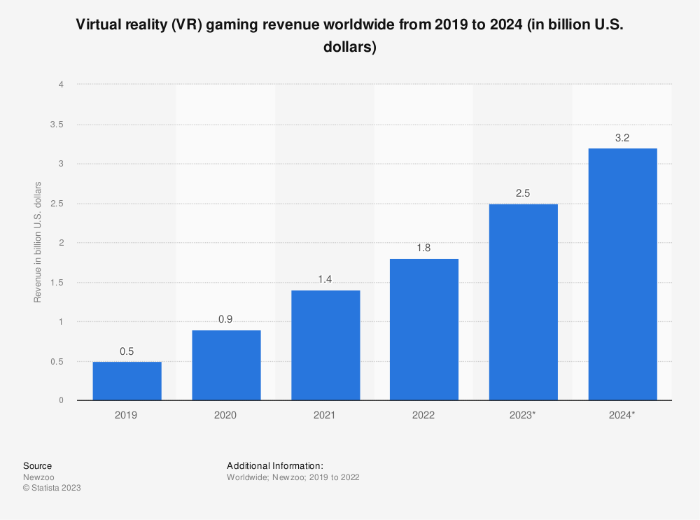700x520 pixels.
Task: Select the tallest 2024* bar
Action: click(x=622, y=274)
